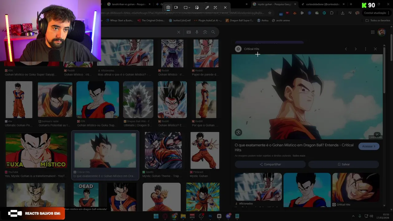Open Photoshop from the taskbar
The height and width of the screenshot is (221, 393).
tap(210, 216)
